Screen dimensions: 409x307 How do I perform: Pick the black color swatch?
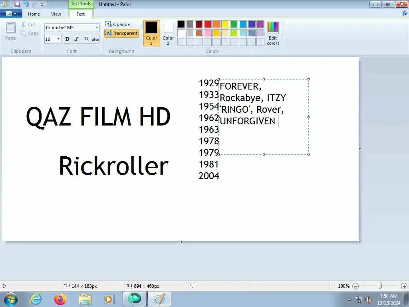pyautogui.click(x=181, y=24)
